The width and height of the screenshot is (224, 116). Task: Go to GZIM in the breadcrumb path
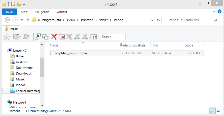pos(71,20)
